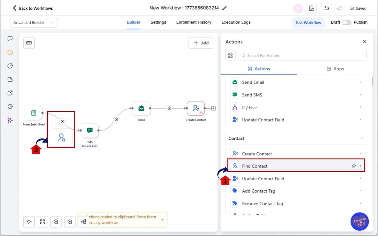
Task: Select the Create Contact node on canvas
Action: 196,109
